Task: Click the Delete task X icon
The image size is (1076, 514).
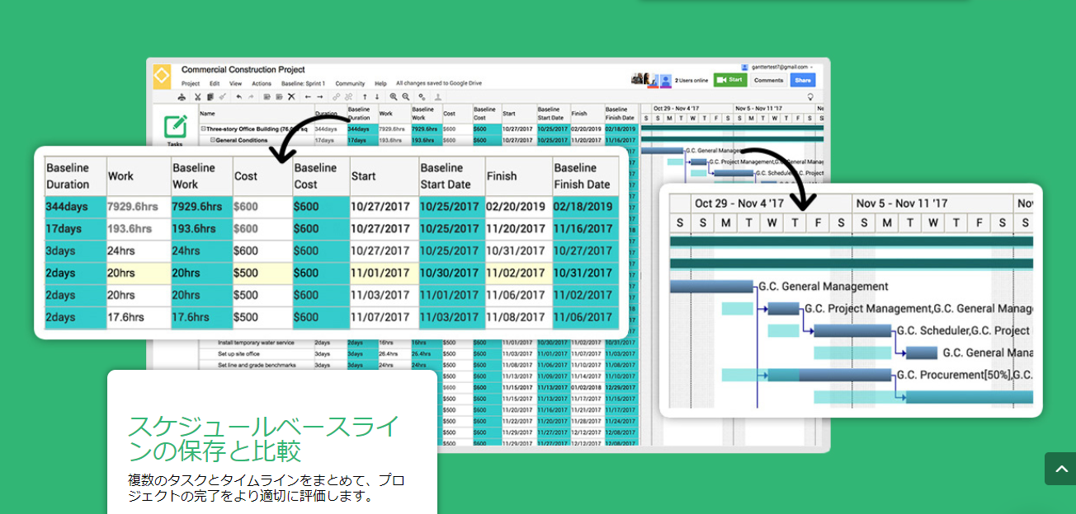Action: click(290, 96)
